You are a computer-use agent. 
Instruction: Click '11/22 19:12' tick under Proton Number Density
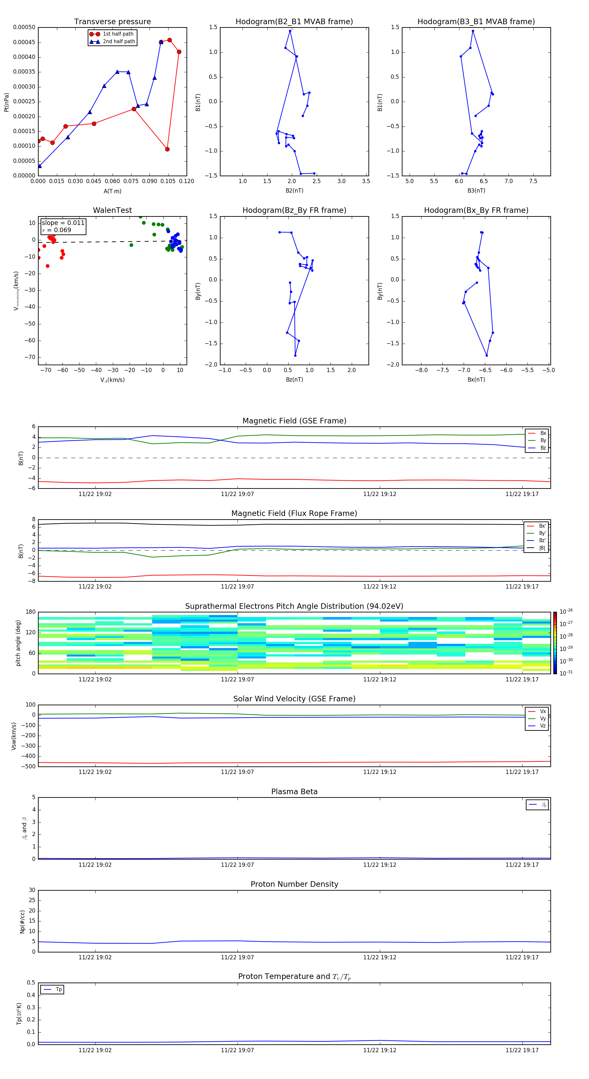tap(379, 957)
